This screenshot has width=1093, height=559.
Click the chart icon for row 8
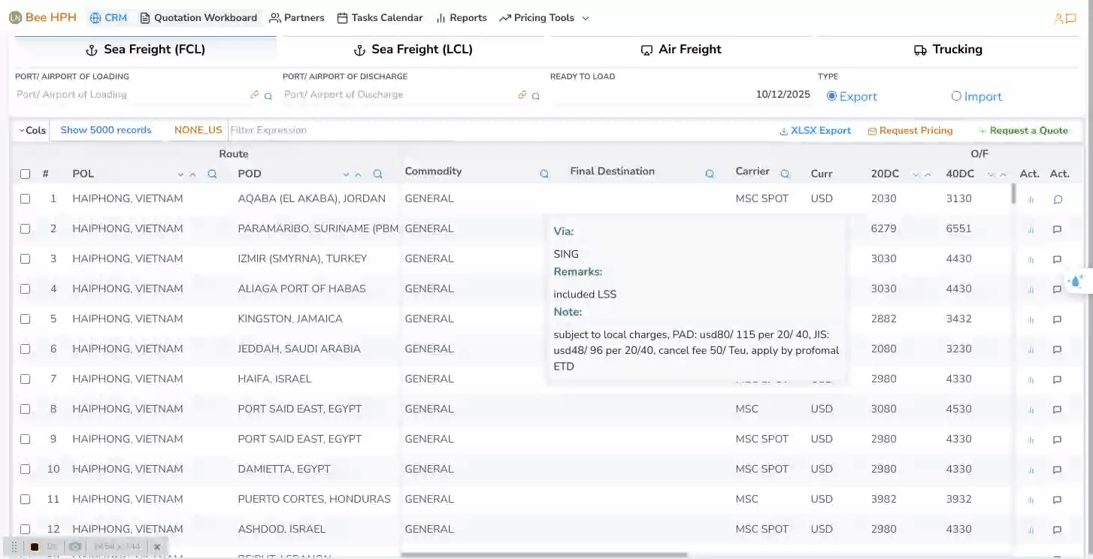[1031, 409]
